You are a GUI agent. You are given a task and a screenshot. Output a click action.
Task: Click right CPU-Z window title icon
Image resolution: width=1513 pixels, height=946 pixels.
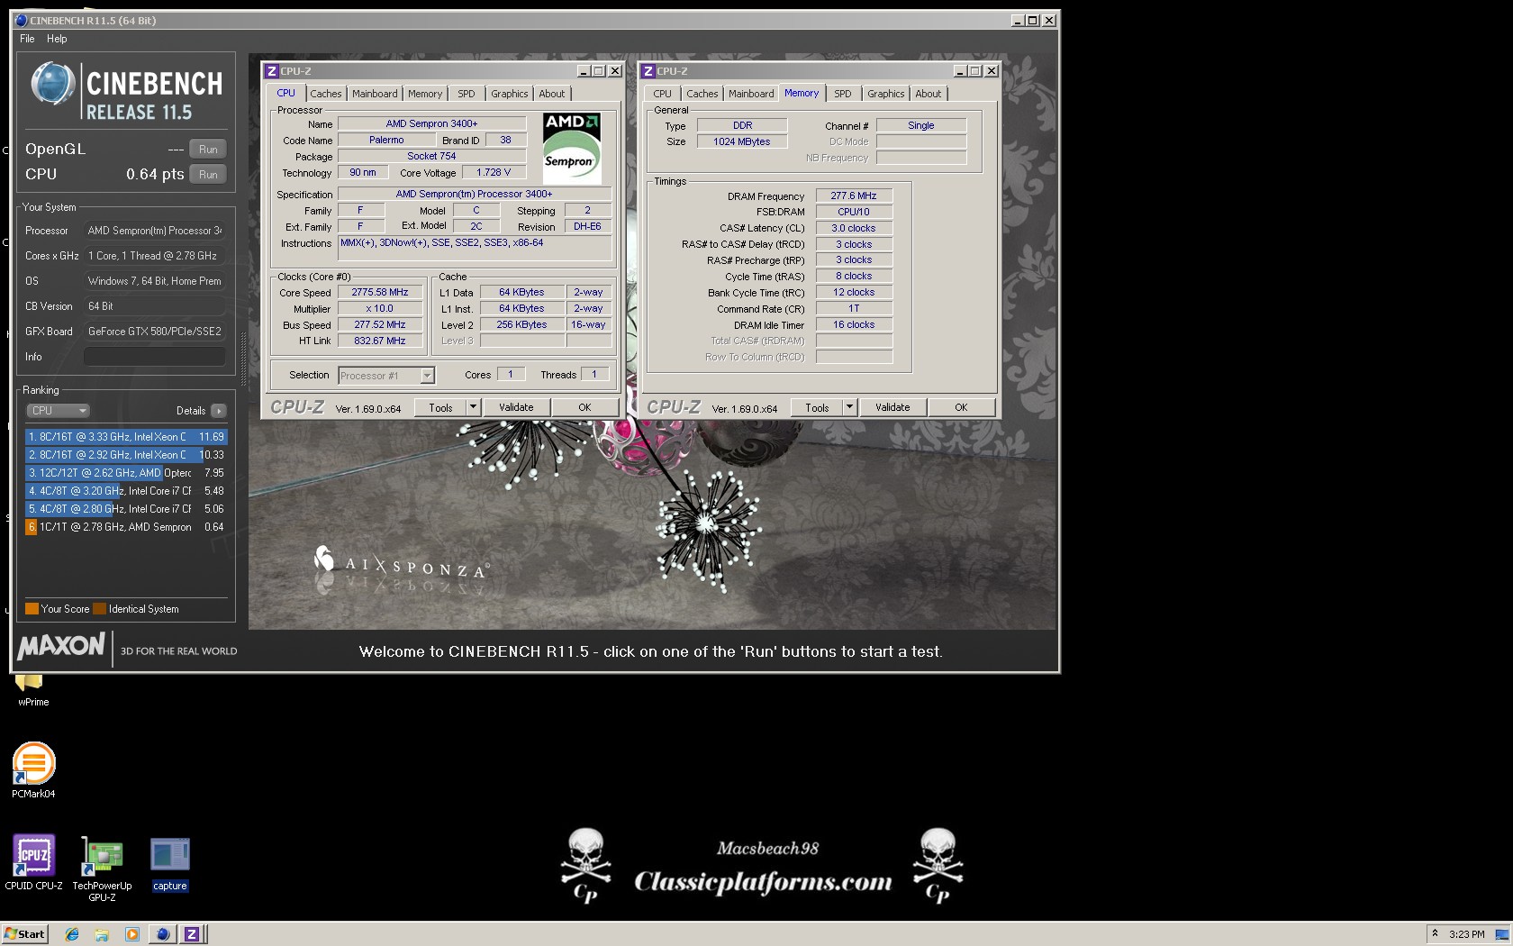click(x=648, y=71)
